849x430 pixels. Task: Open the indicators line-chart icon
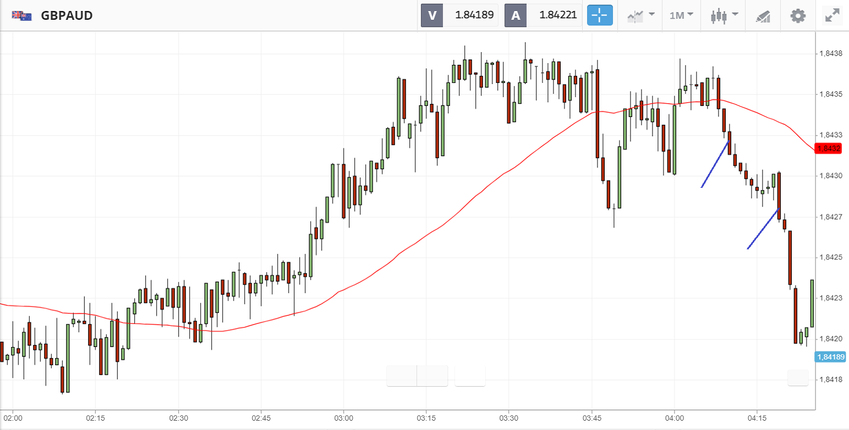click(634, 15)
